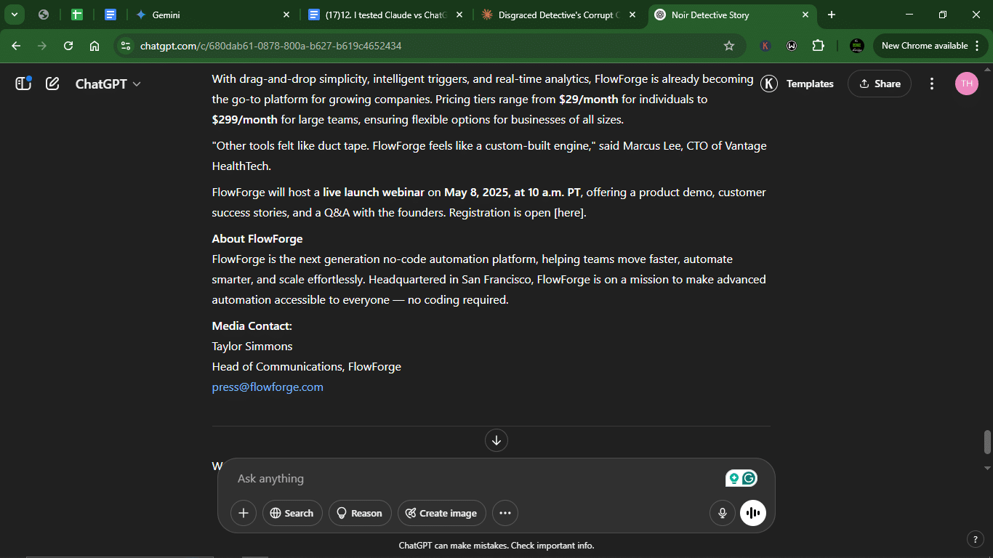The width and height of the screenshot is (993, 558).
Task: Start a new chat with pencil icon
Action: [52, 84]
